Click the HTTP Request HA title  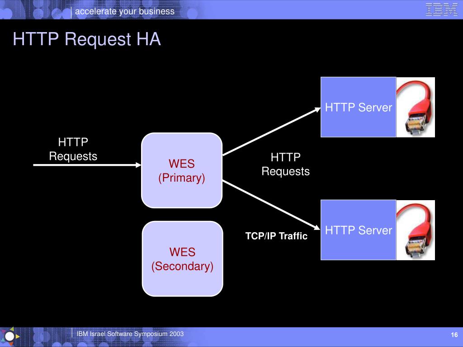click(87, 39)
